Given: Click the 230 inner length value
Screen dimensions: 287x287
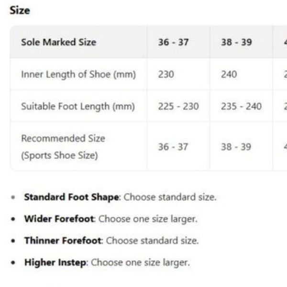Looking at the screenshot, I should coord(166,75).
